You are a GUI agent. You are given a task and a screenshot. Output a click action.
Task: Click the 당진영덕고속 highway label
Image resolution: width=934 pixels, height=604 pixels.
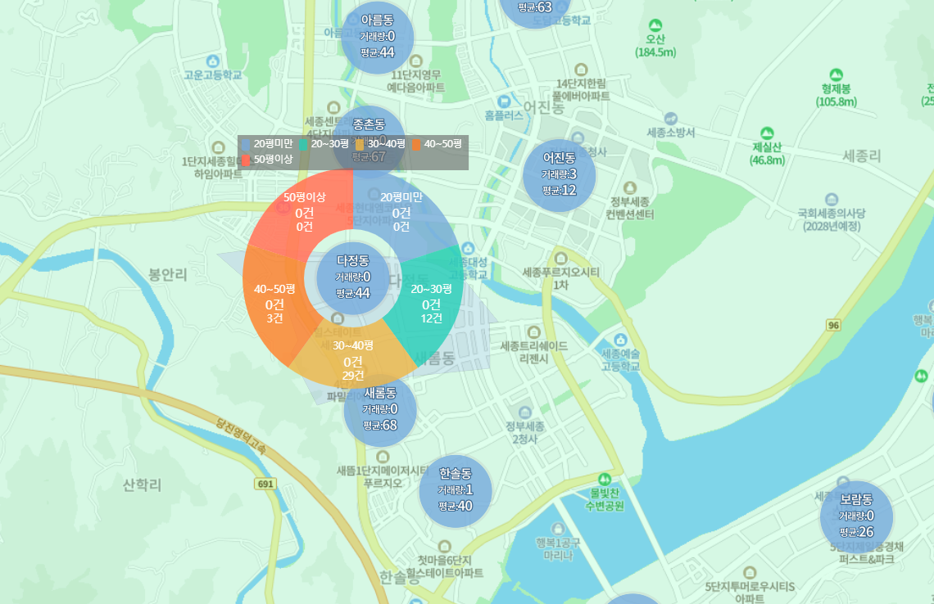(x=241, y=437)
